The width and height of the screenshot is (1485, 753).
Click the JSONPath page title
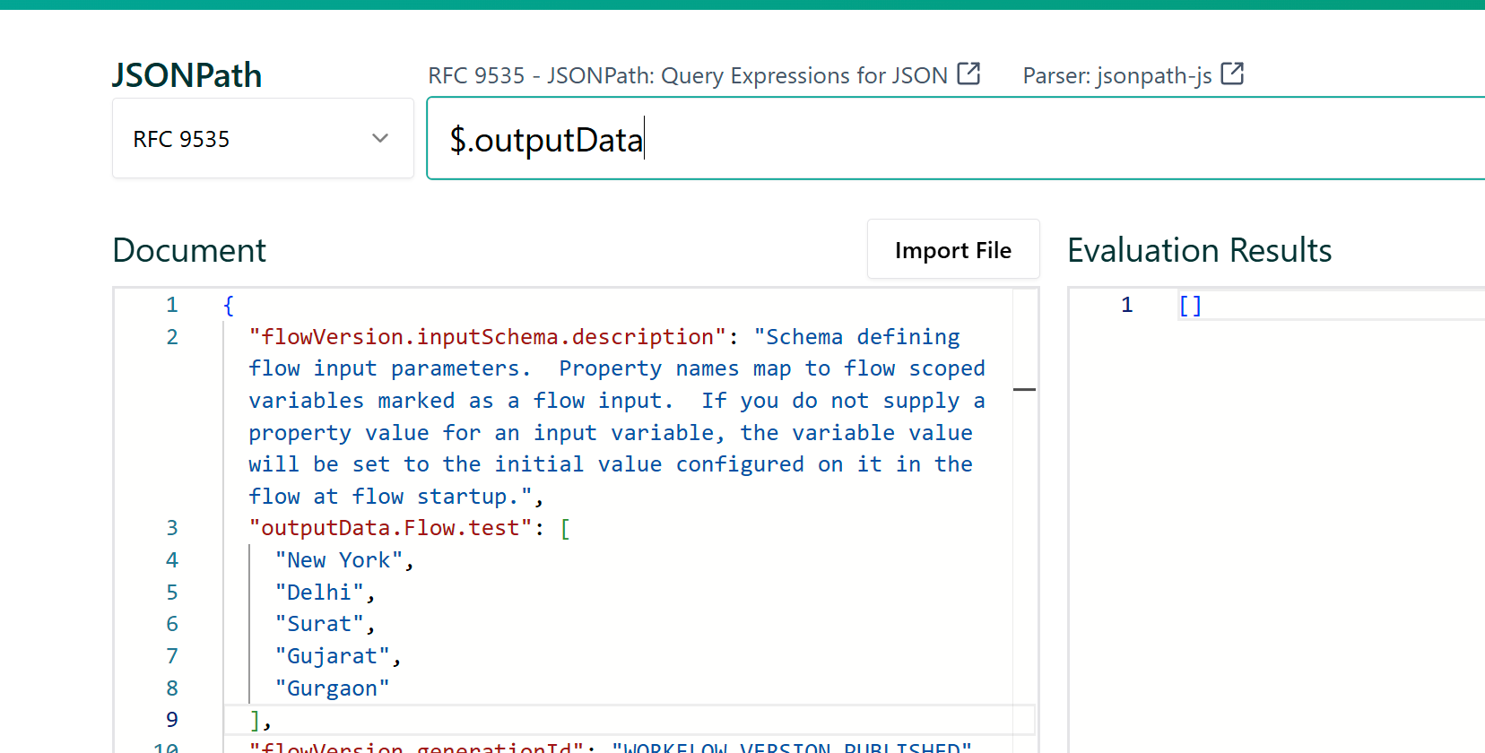[x=187, y=75]
